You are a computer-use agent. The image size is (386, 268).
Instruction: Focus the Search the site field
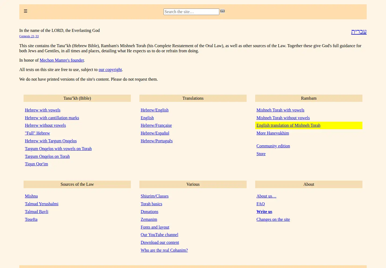[x=191, y=12]
